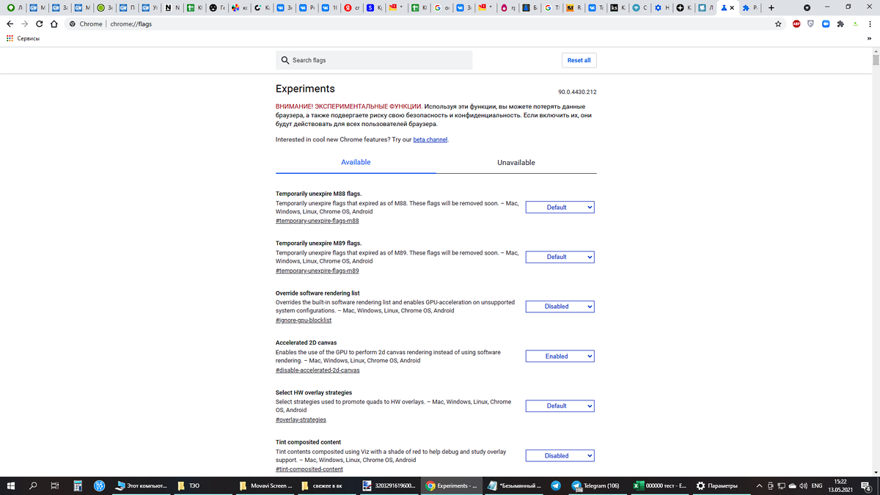
Task: Bookmark the page with the star icon
Action: point(778,23)
